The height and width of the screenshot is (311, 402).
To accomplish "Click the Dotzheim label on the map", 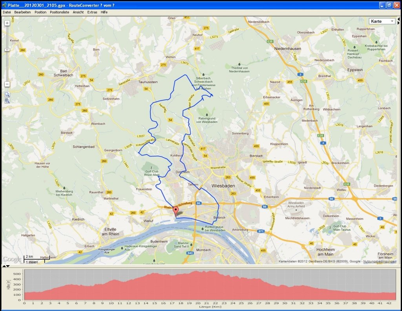I will [183, 172].
